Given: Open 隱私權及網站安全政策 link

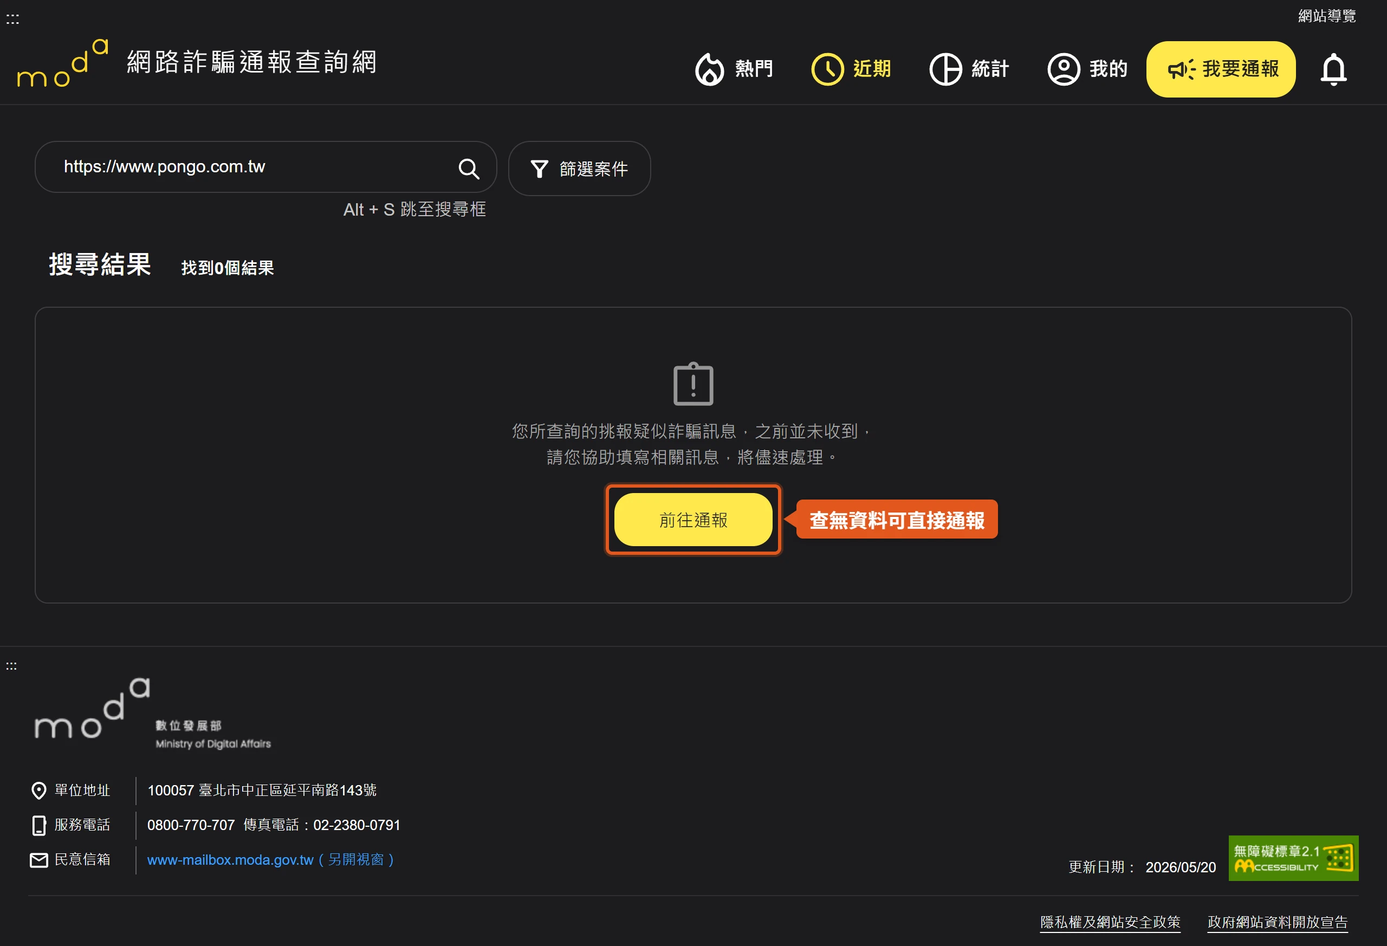Looking at the screenshot, I should [1110, 922].
